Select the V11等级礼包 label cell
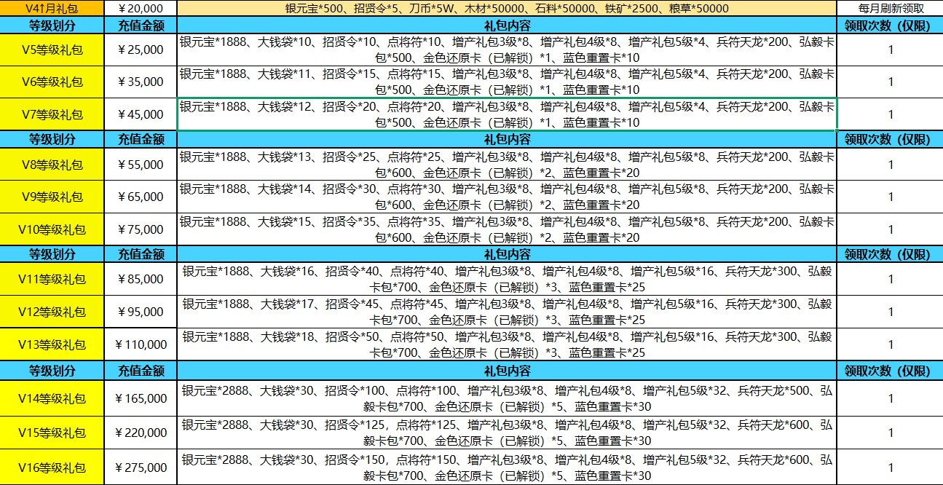This screenshot has width=943, height=485. click(x=52, y=279)
